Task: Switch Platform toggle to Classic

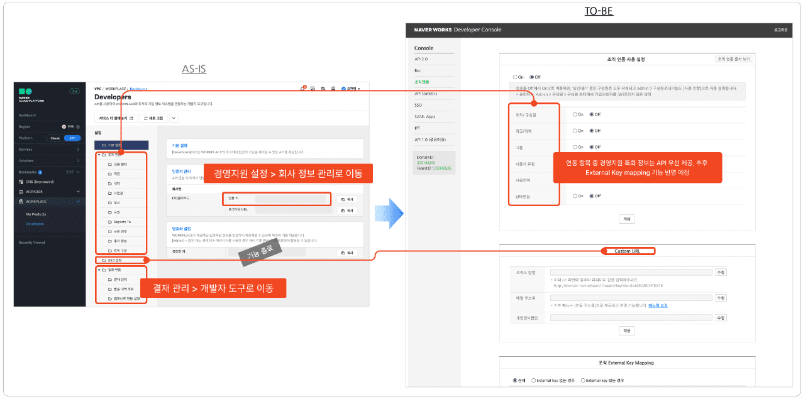Action: [55, 138]
